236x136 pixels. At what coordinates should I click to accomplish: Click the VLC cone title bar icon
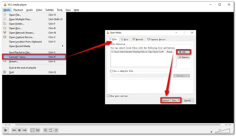(x=5, y=4)
